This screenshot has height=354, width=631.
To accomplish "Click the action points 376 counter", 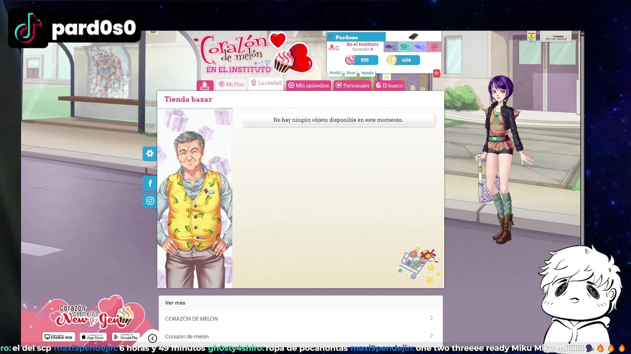I will coord(361,60).
